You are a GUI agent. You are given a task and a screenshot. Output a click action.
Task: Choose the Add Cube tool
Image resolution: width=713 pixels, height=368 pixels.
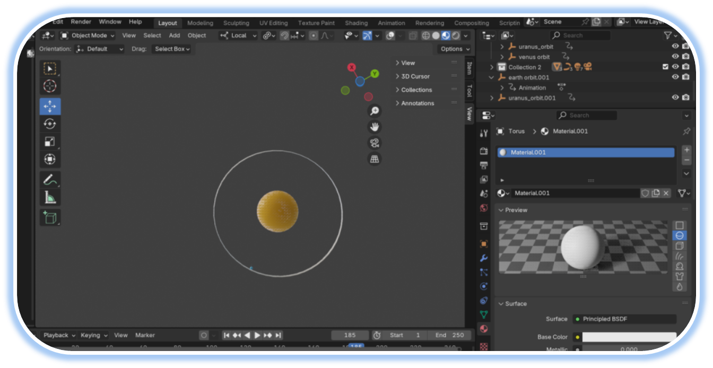(50, 217)
